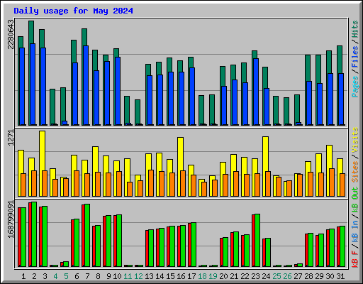Click day 3 on the x-axis
This screenshot has width=363, height=284.
[45, 276]
